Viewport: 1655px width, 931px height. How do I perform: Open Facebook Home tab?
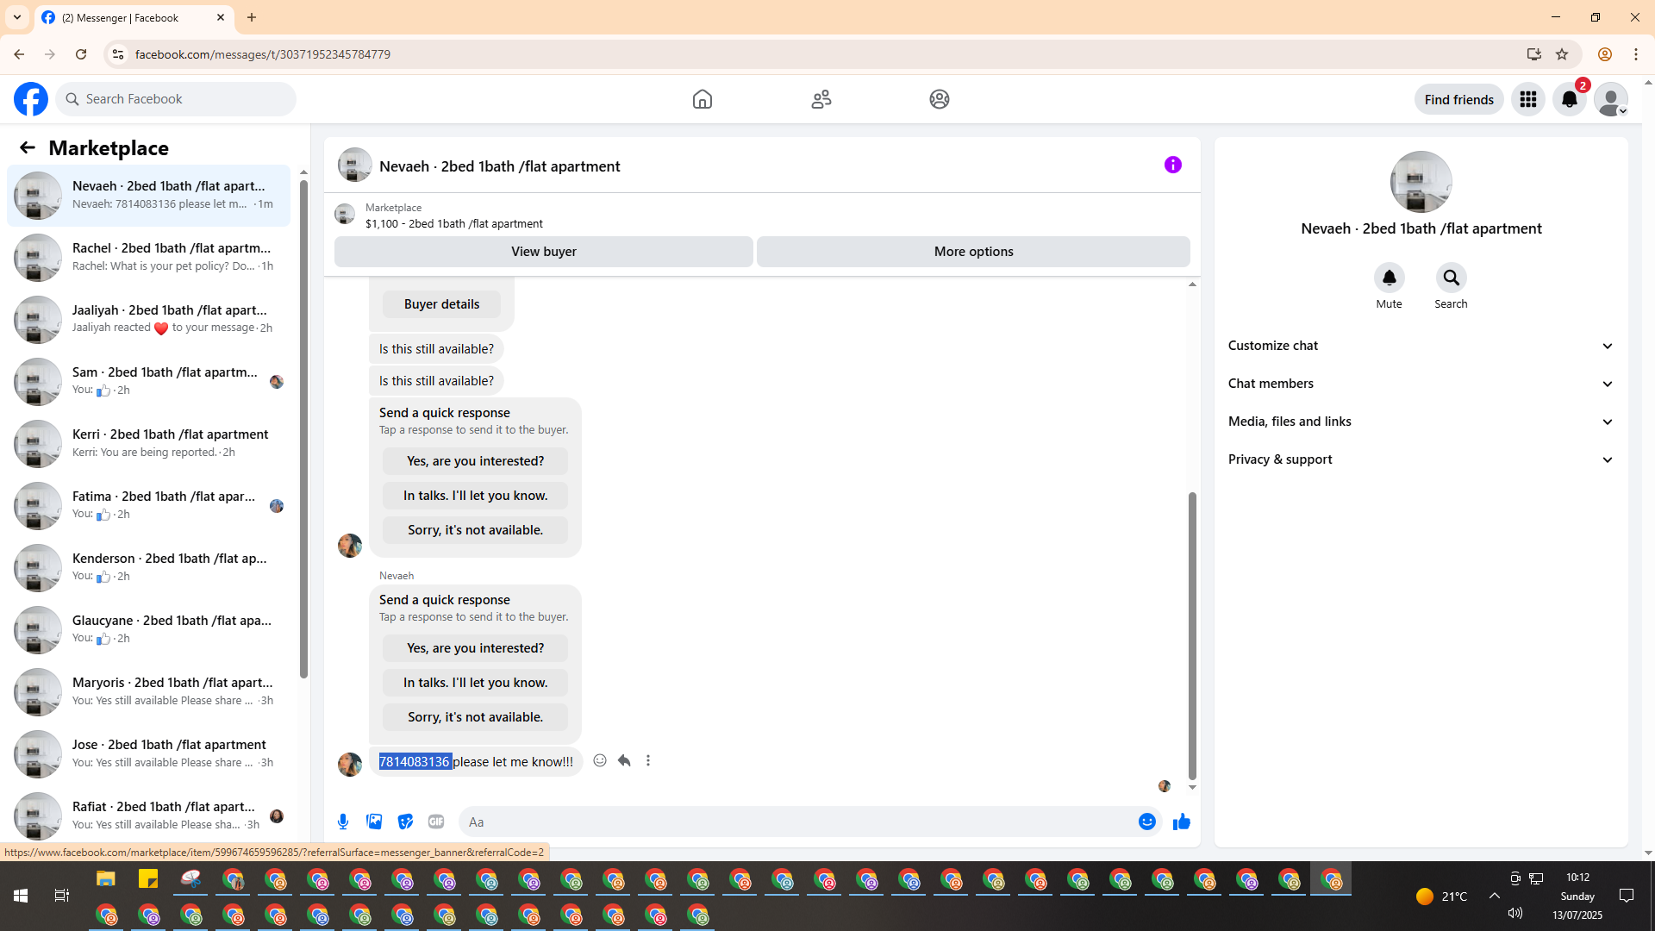(702, 99)
